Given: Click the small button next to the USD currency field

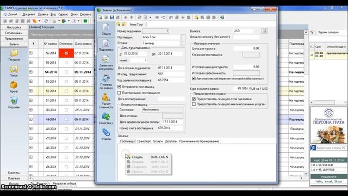Looking at the screenshot, I should [x=265, y=31].
